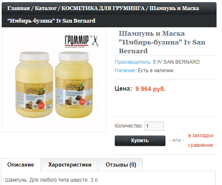This screenshot has width=222, height=185.
Task: Click the ГрумМир logo on product image
Action: click(77, 41)
